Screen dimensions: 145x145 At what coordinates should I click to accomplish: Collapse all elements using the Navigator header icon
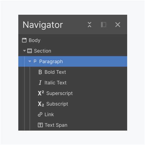90,25
